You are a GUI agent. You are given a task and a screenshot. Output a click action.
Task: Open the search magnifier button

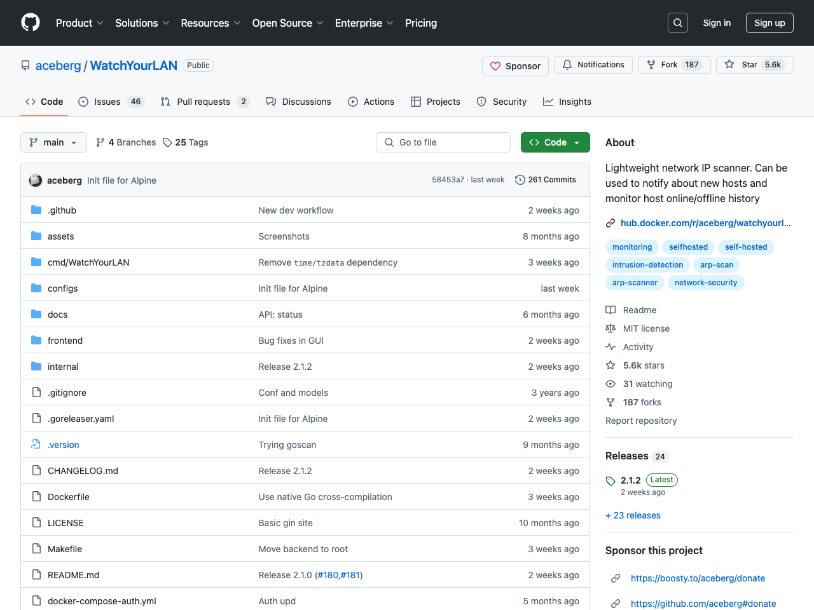click(678, 23)
